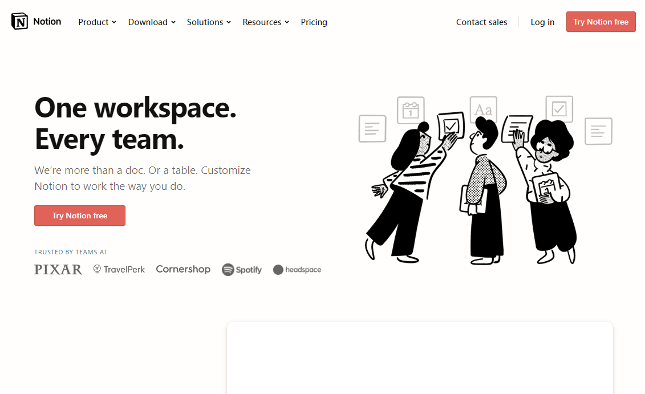Expand the Resources menu
Screen dimensions: 645x394
click(x=266, y=22)
